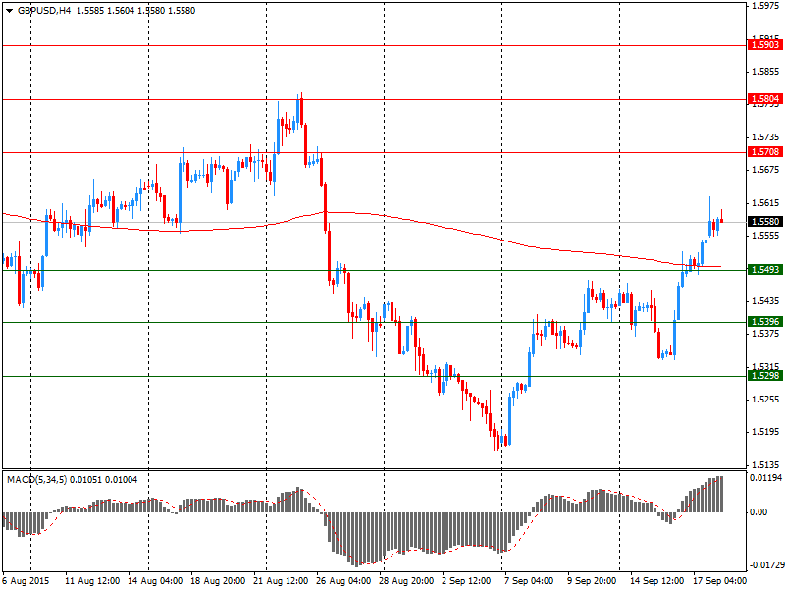Click the 1.5975 price scale value
Viewport: 785px width, 589px height.
click(765, 6)
